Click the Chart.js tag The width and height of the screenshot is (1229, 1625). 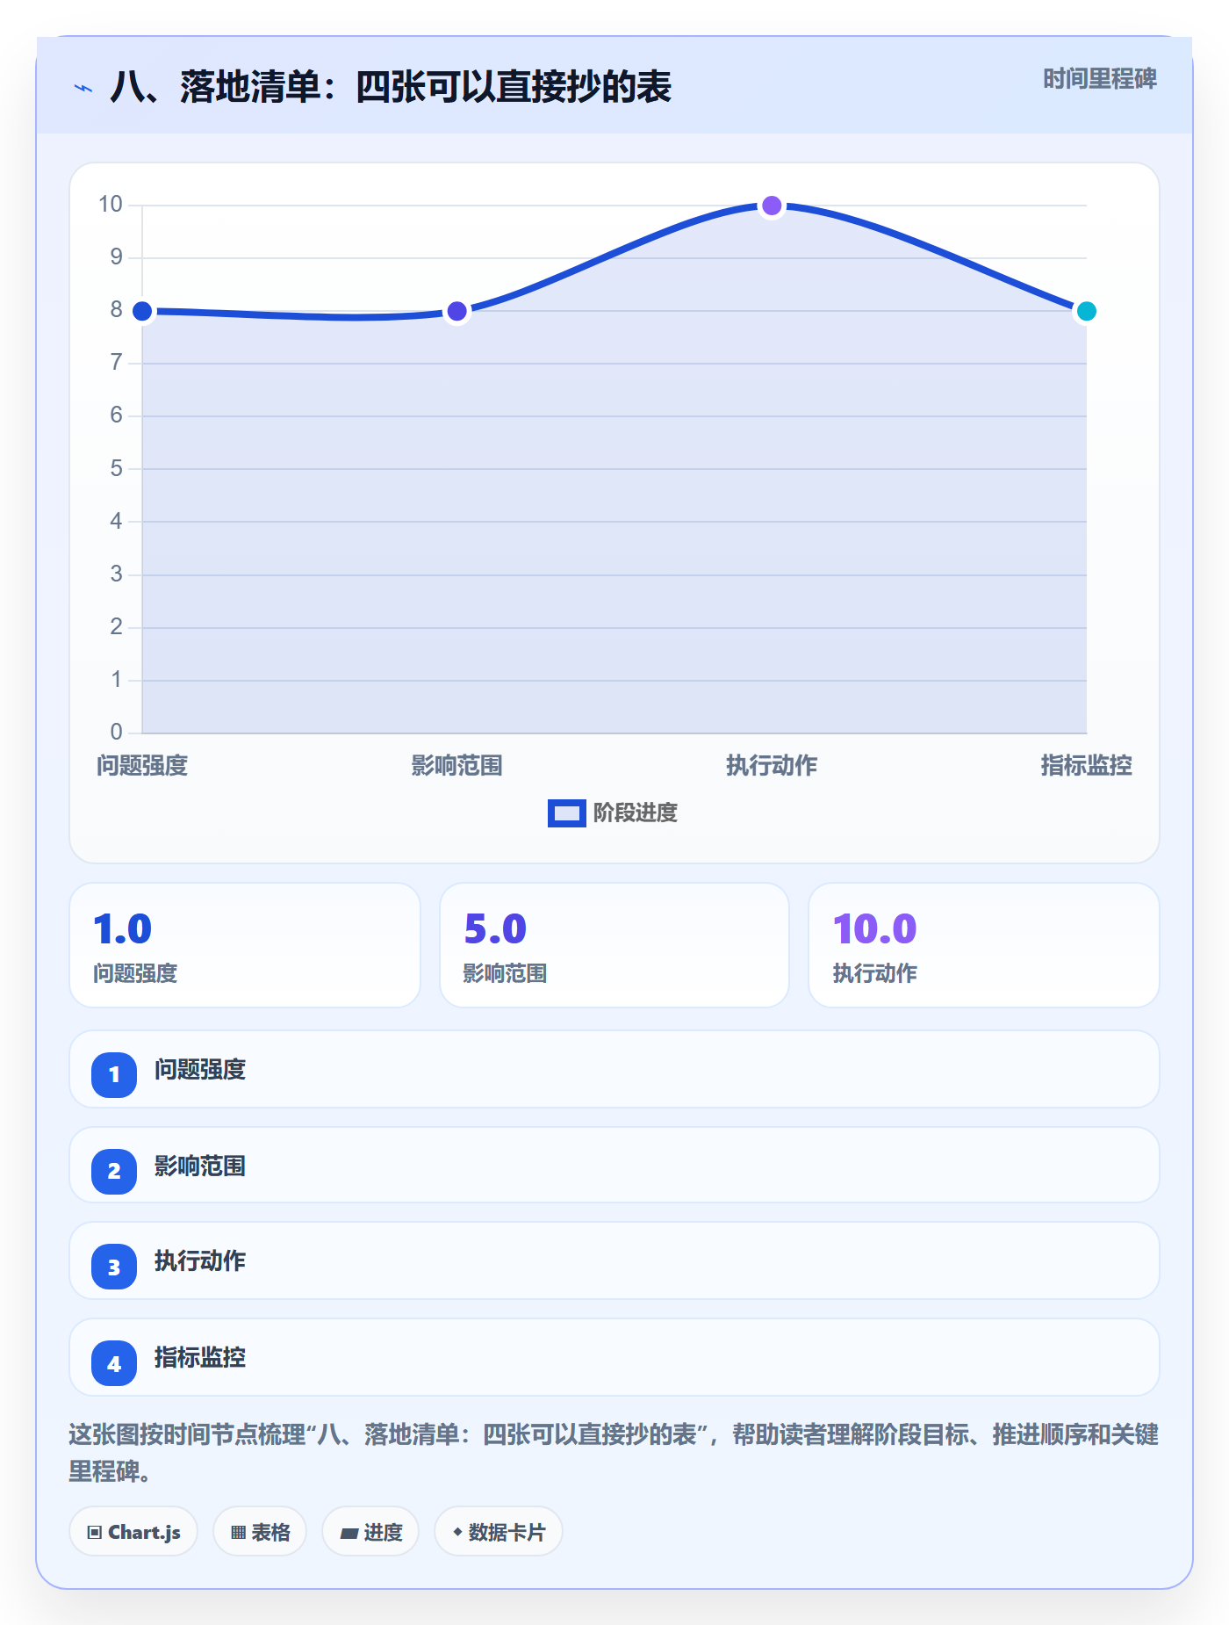click(133, 1532)
